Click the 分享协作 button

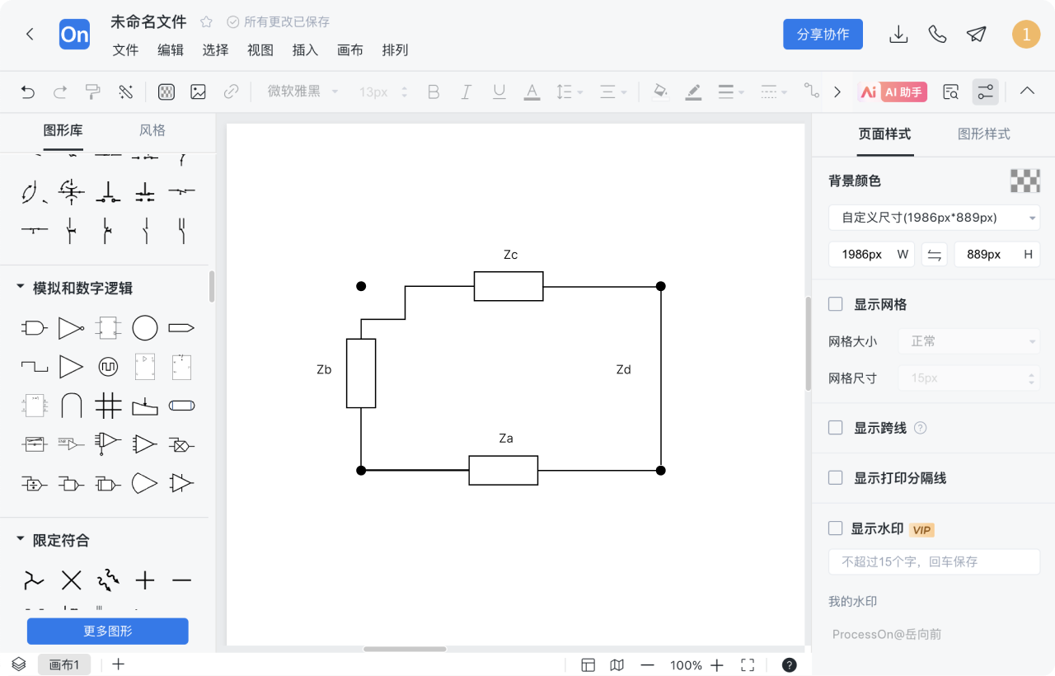tap(823, 35)
